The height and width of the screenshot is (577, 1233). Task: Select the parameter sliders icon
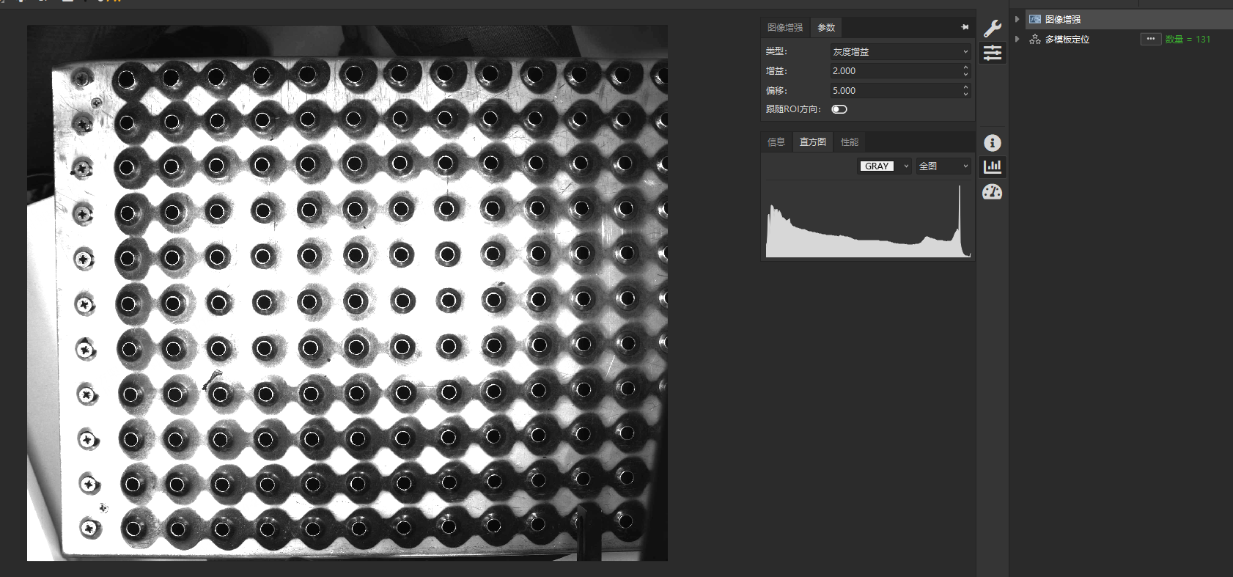[x=992, y=53]
